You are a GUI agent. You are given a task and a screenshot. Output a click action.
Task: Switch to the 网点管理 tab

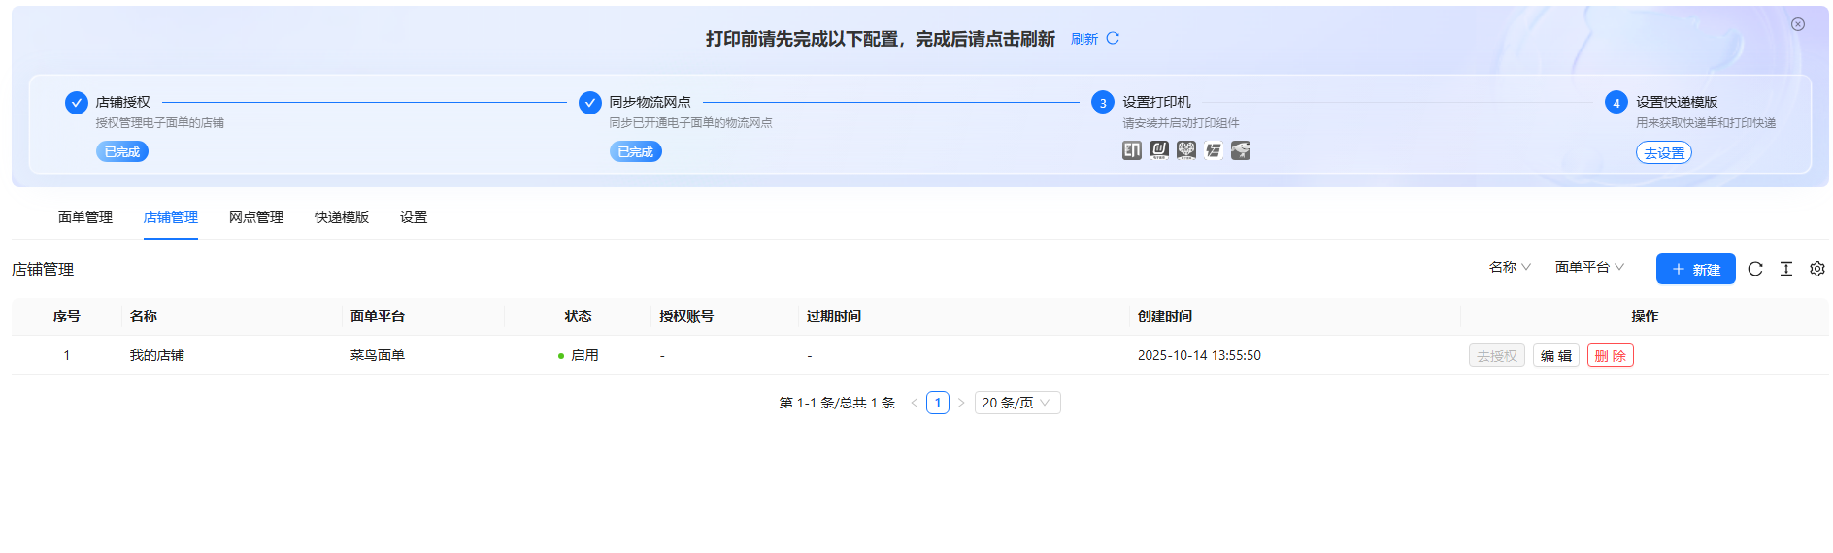tap(256, 217)
